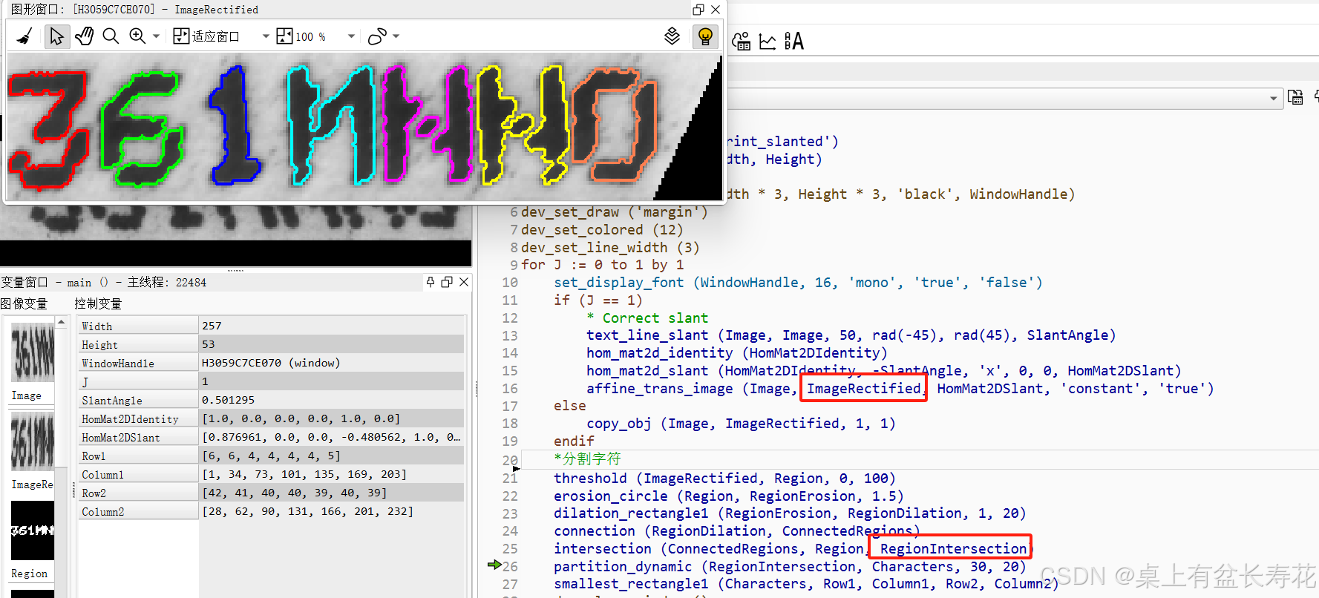Click code line 8 dev_set_line_width
1319x598 pixels.
[x=610, y=248]
